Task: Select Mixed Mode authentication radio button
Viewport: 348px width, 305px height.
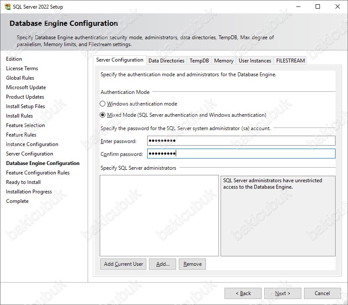Action: 102,115
